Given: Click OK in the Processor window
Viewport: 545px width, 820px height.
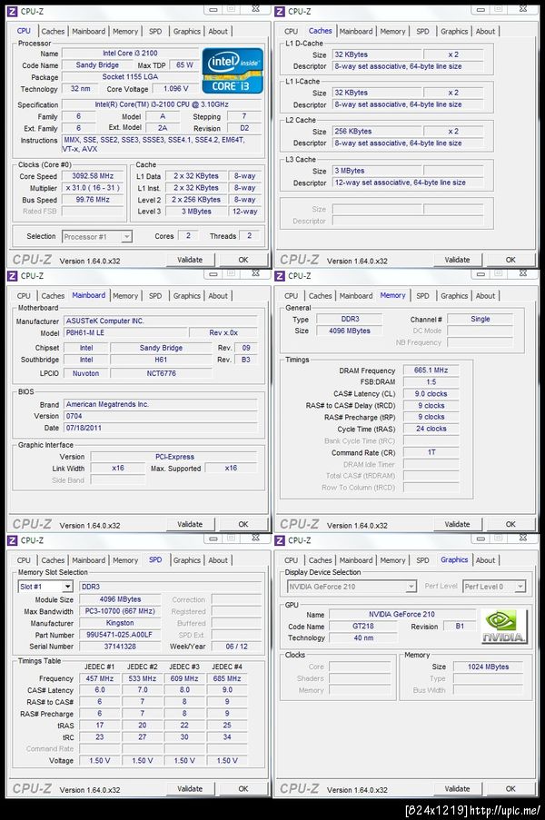Looking at the screenshot, I should (243, 260).
